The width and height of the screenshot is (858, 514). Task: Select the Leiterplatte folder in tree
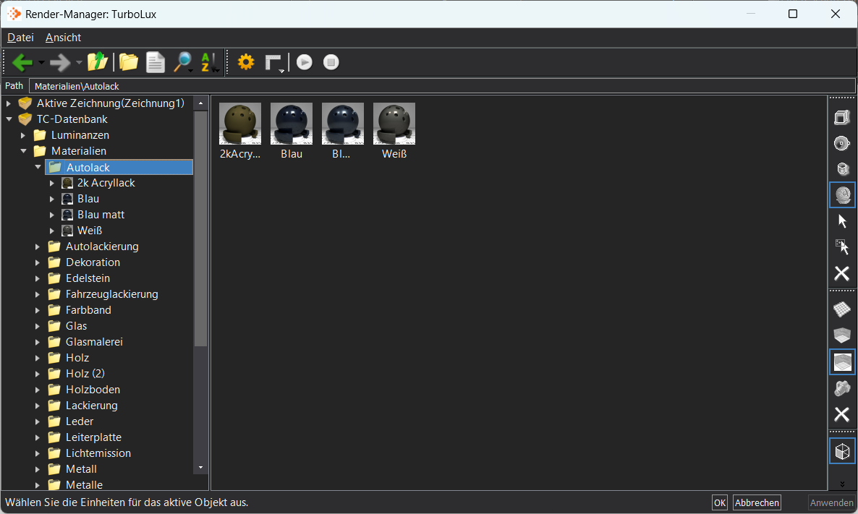(93, 437)
